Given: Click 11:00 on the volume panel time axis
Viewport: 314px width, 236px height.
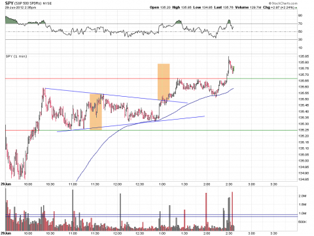Looking at the screenshot, I should 73,233.
